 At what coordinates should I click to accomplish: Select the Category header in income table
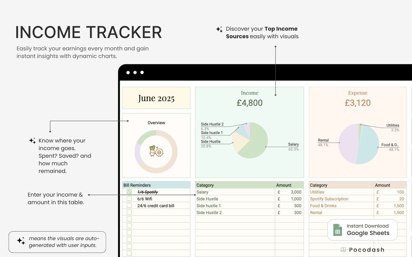(205, 185)
